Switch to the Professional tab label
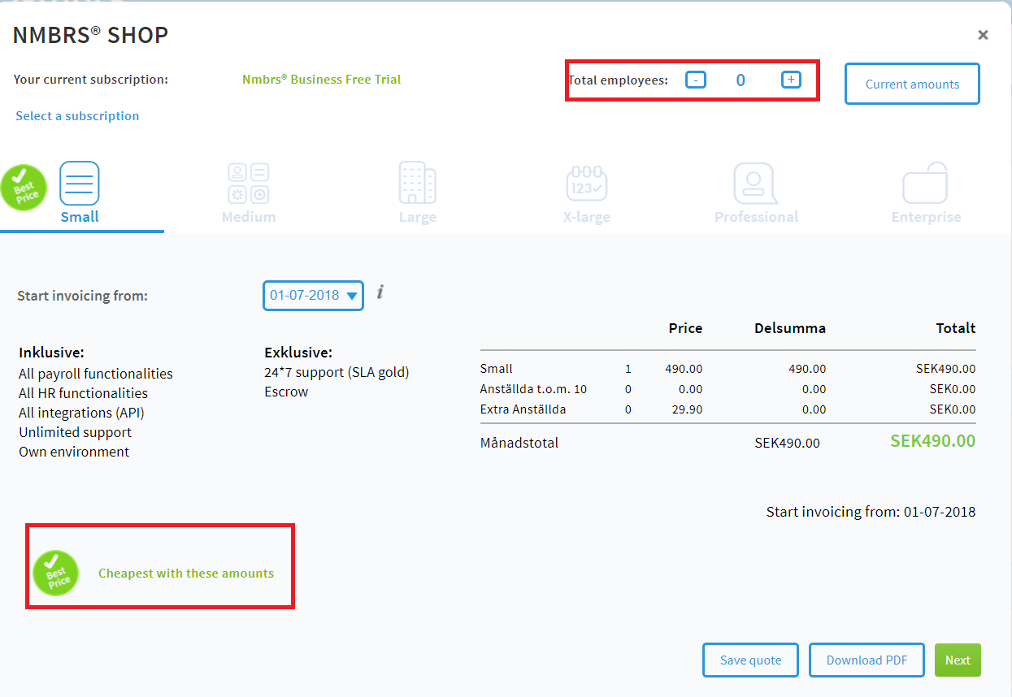The width and height of the screenshot is (1012, 697). coord(756,217)
